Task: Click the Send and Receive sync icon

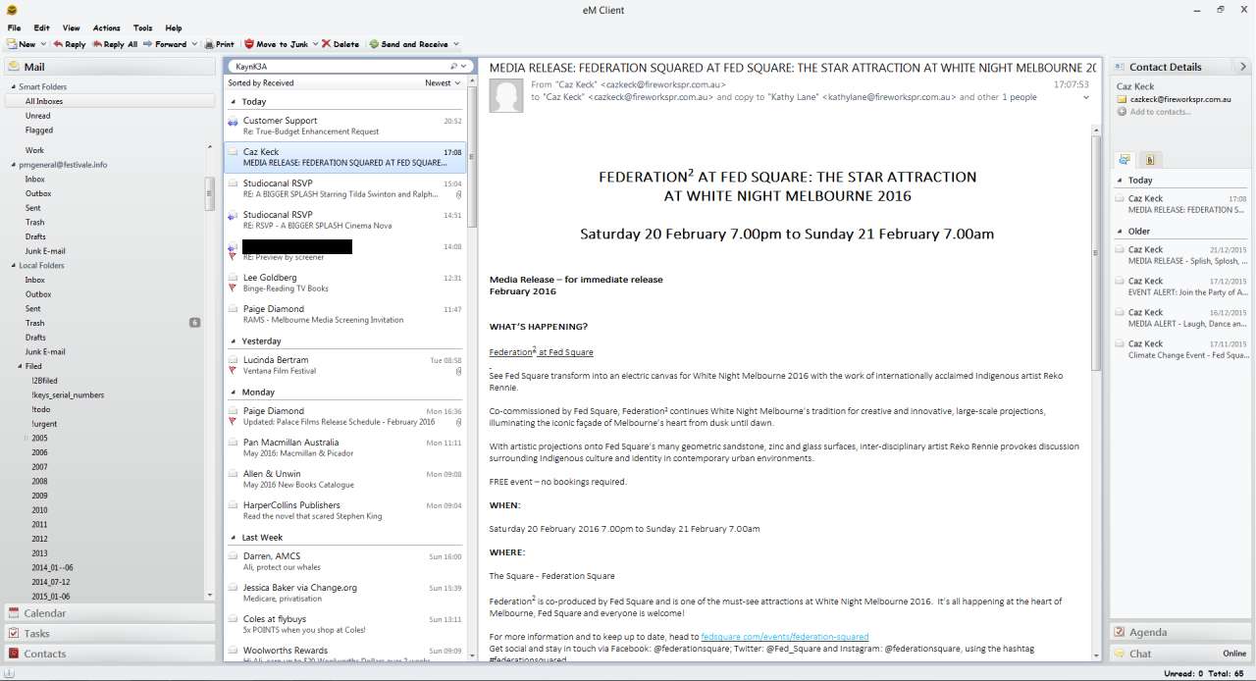Action: coord(374,44)
